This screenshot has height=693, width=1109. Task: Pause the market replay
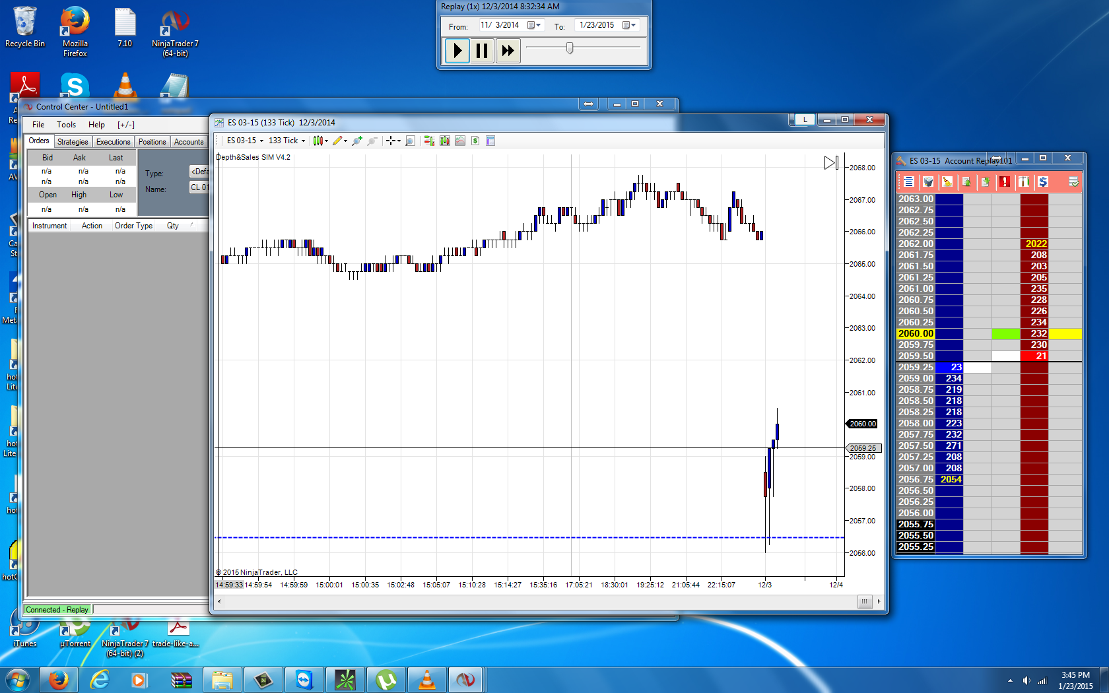click(482, 51)
